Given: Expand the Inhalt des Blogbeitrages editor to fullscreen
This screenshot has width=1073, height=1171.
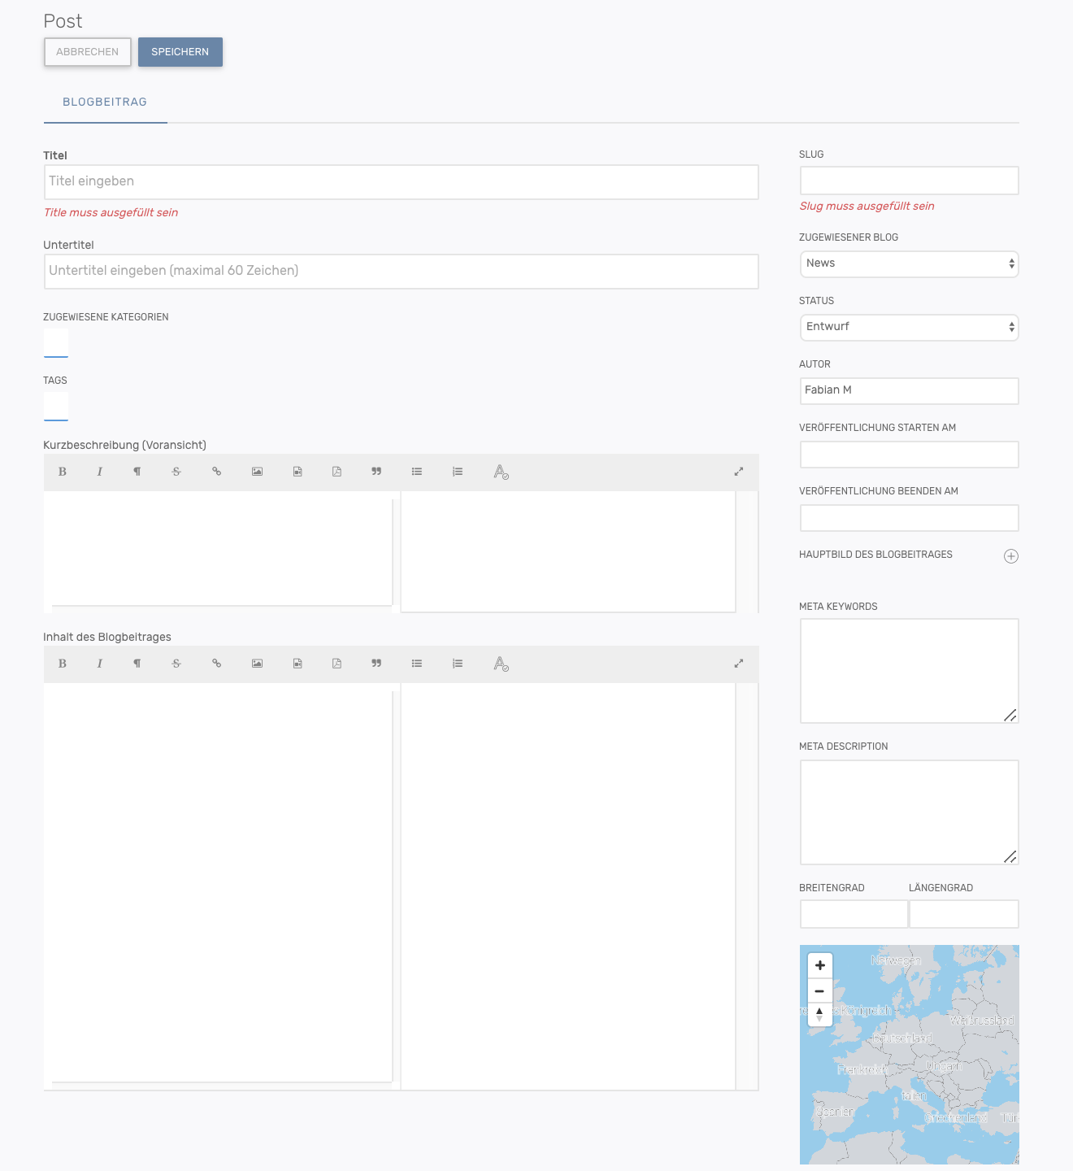Looking at the screenshot, I should coord(739,664).
